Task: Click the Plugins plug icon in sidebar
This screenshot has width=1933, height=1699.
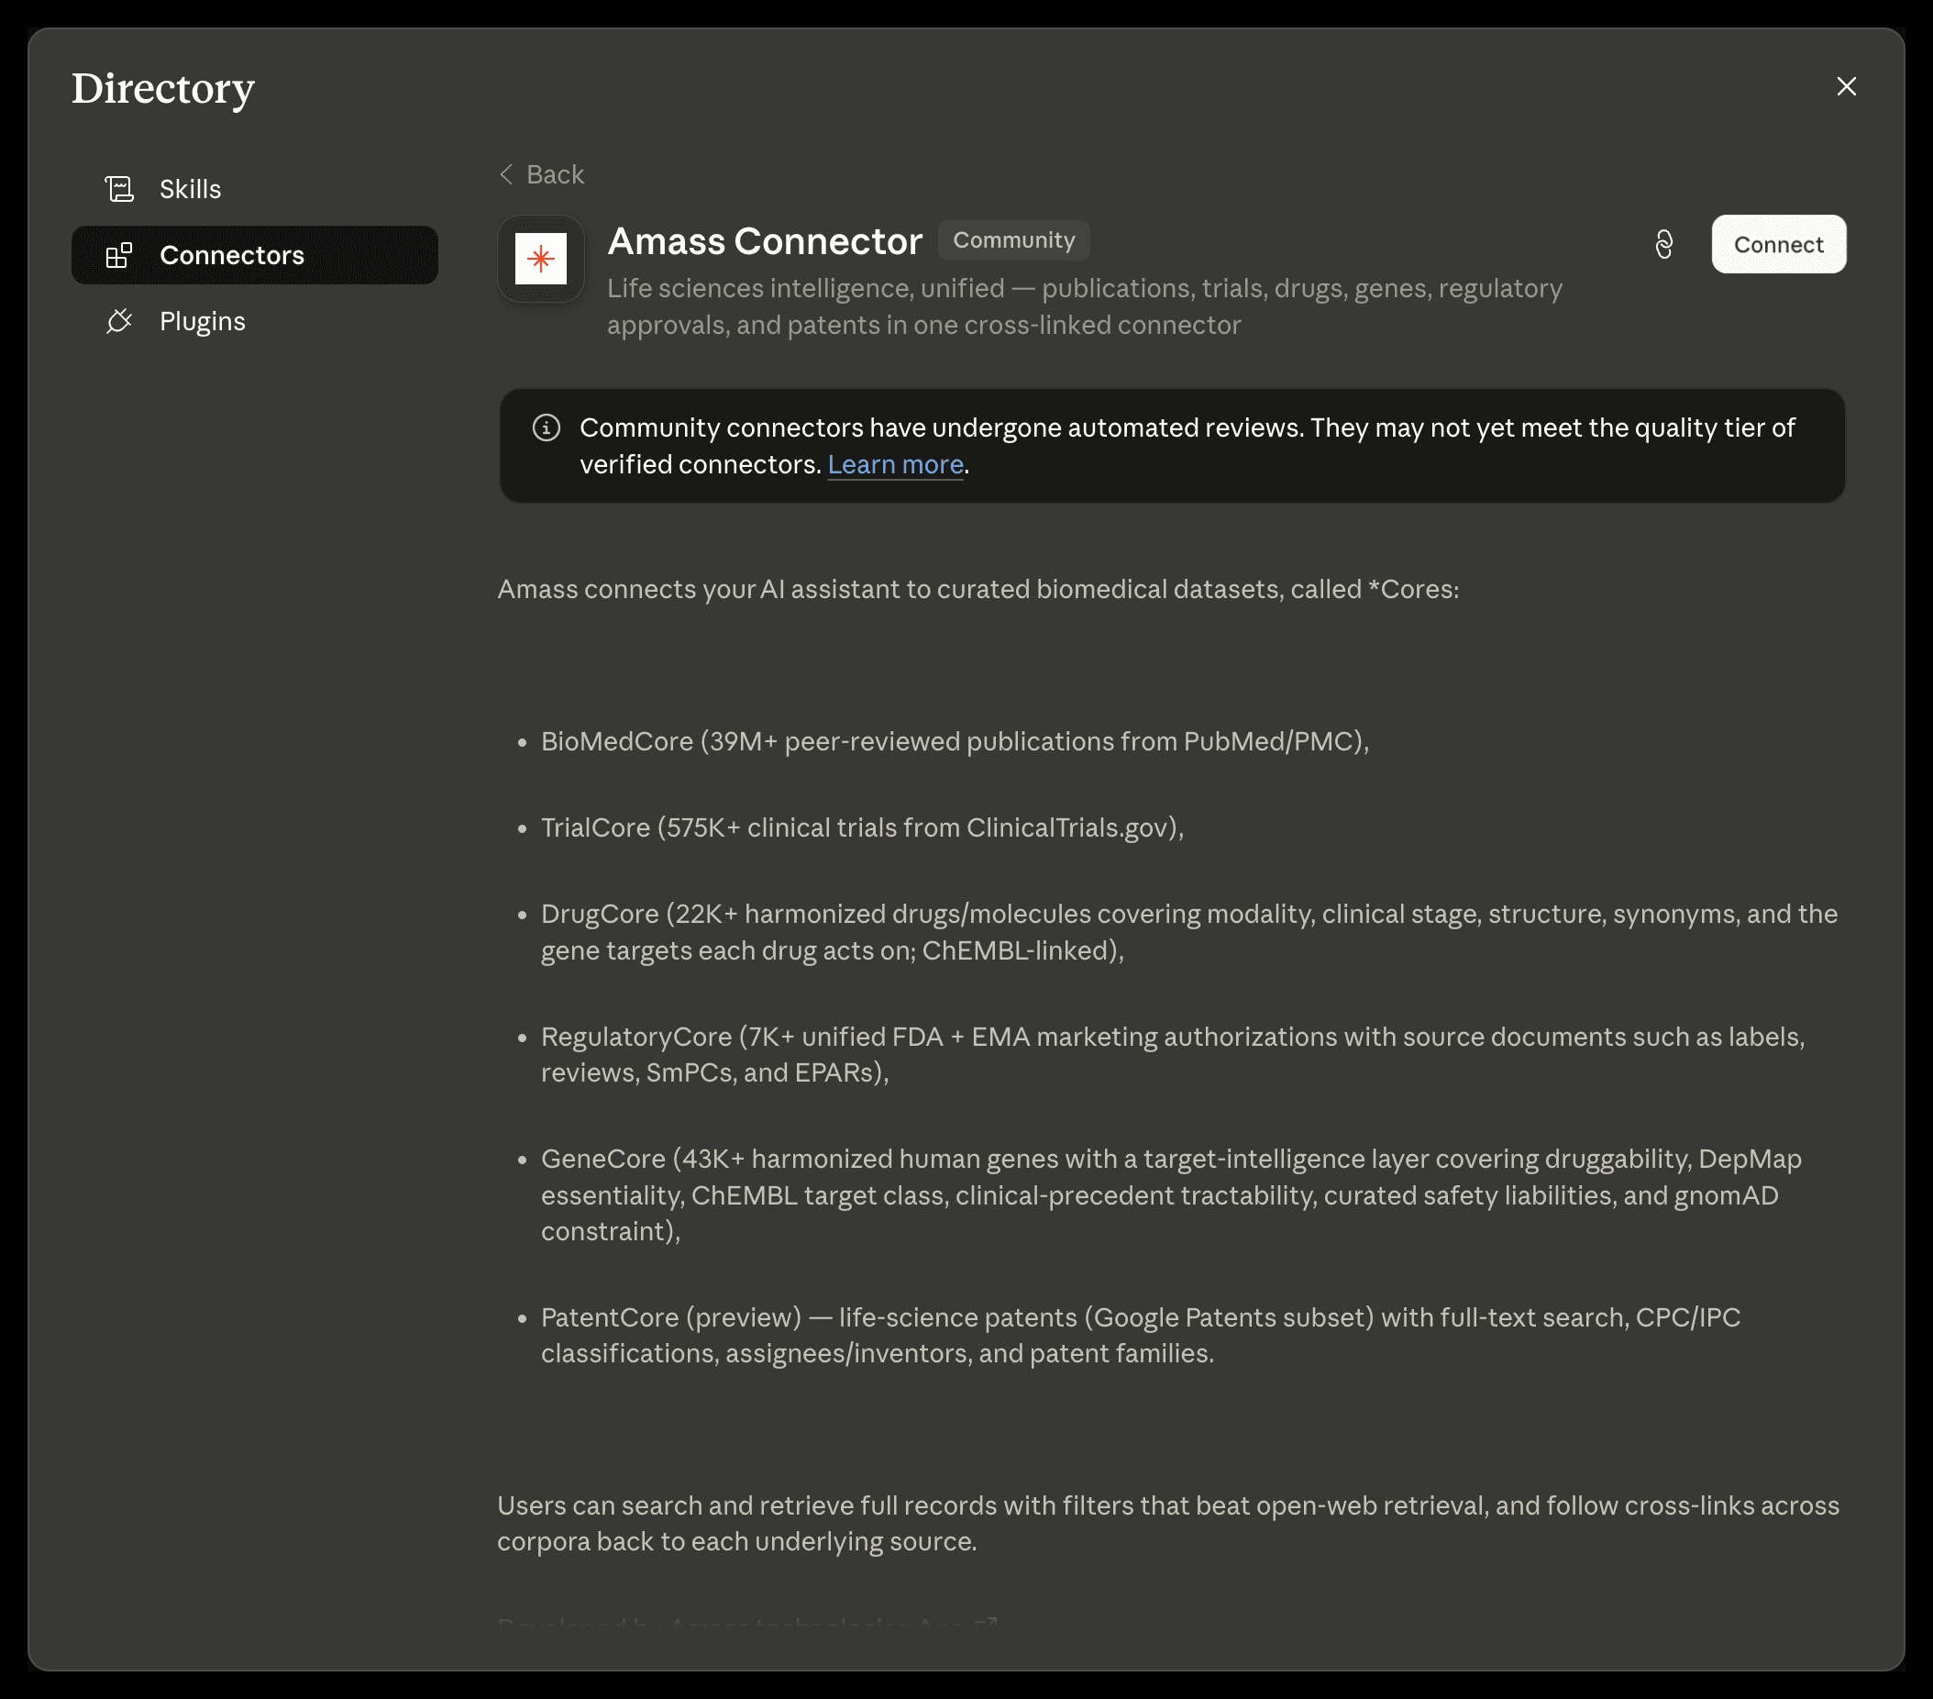Action: pos(119,322)
